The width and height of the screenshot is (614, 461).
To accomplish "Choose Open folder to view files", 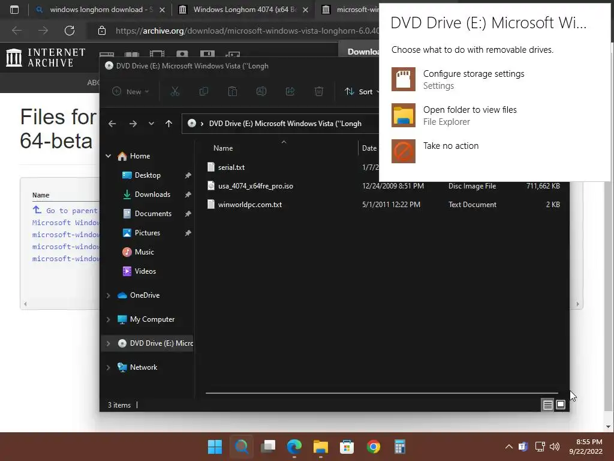I will point(455,115).
